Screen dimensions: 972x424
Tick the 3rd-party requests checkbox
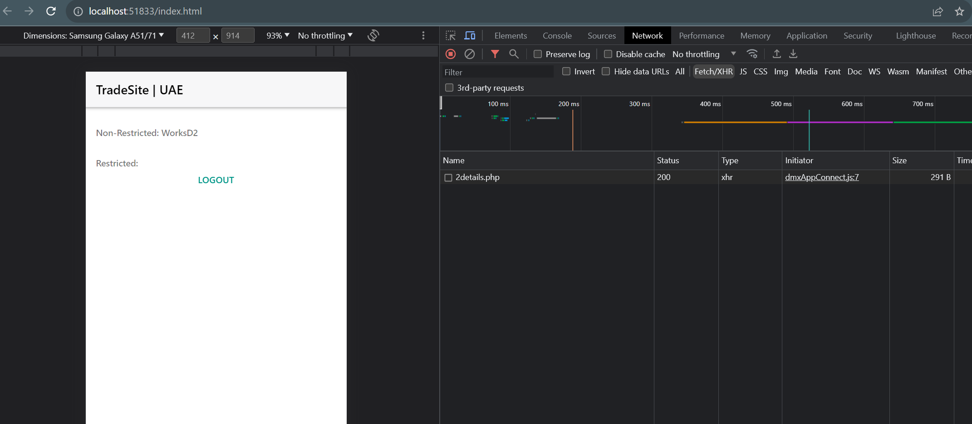point(449,88)
